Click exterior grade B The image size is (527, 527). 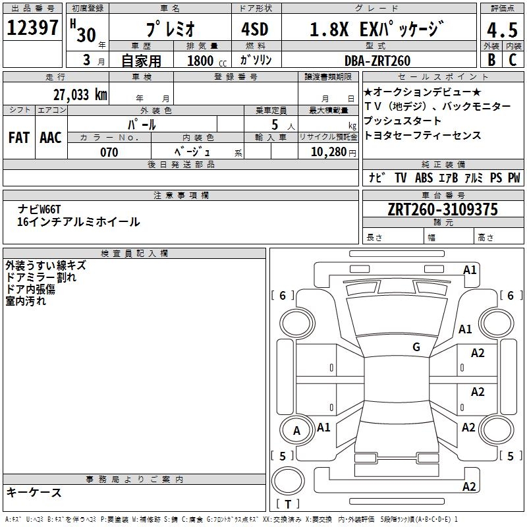(x=491, y=60)
